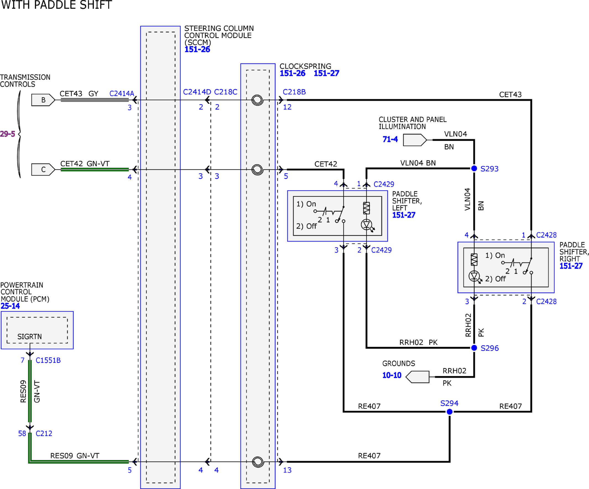The width and height of the screenshot is (589, 489).
Task: Click the clockspring coil symbol on the CET42 line
Action: pos(257,170)
